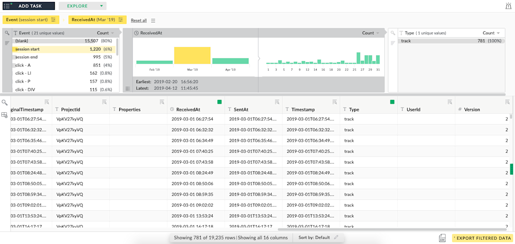Viewport: 515px width, 244px height.
Task: Click the SentAt column header
Action: [x=242, y=109]
